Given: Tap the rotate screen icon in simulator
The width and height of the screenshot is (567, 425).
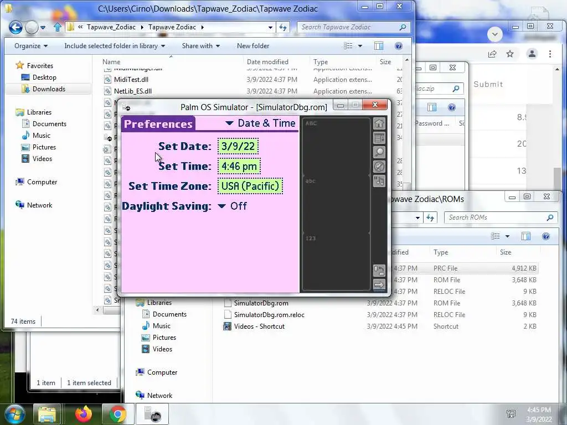Looking at the screenshot, I should pyautogui.click(x=379, y=270).
